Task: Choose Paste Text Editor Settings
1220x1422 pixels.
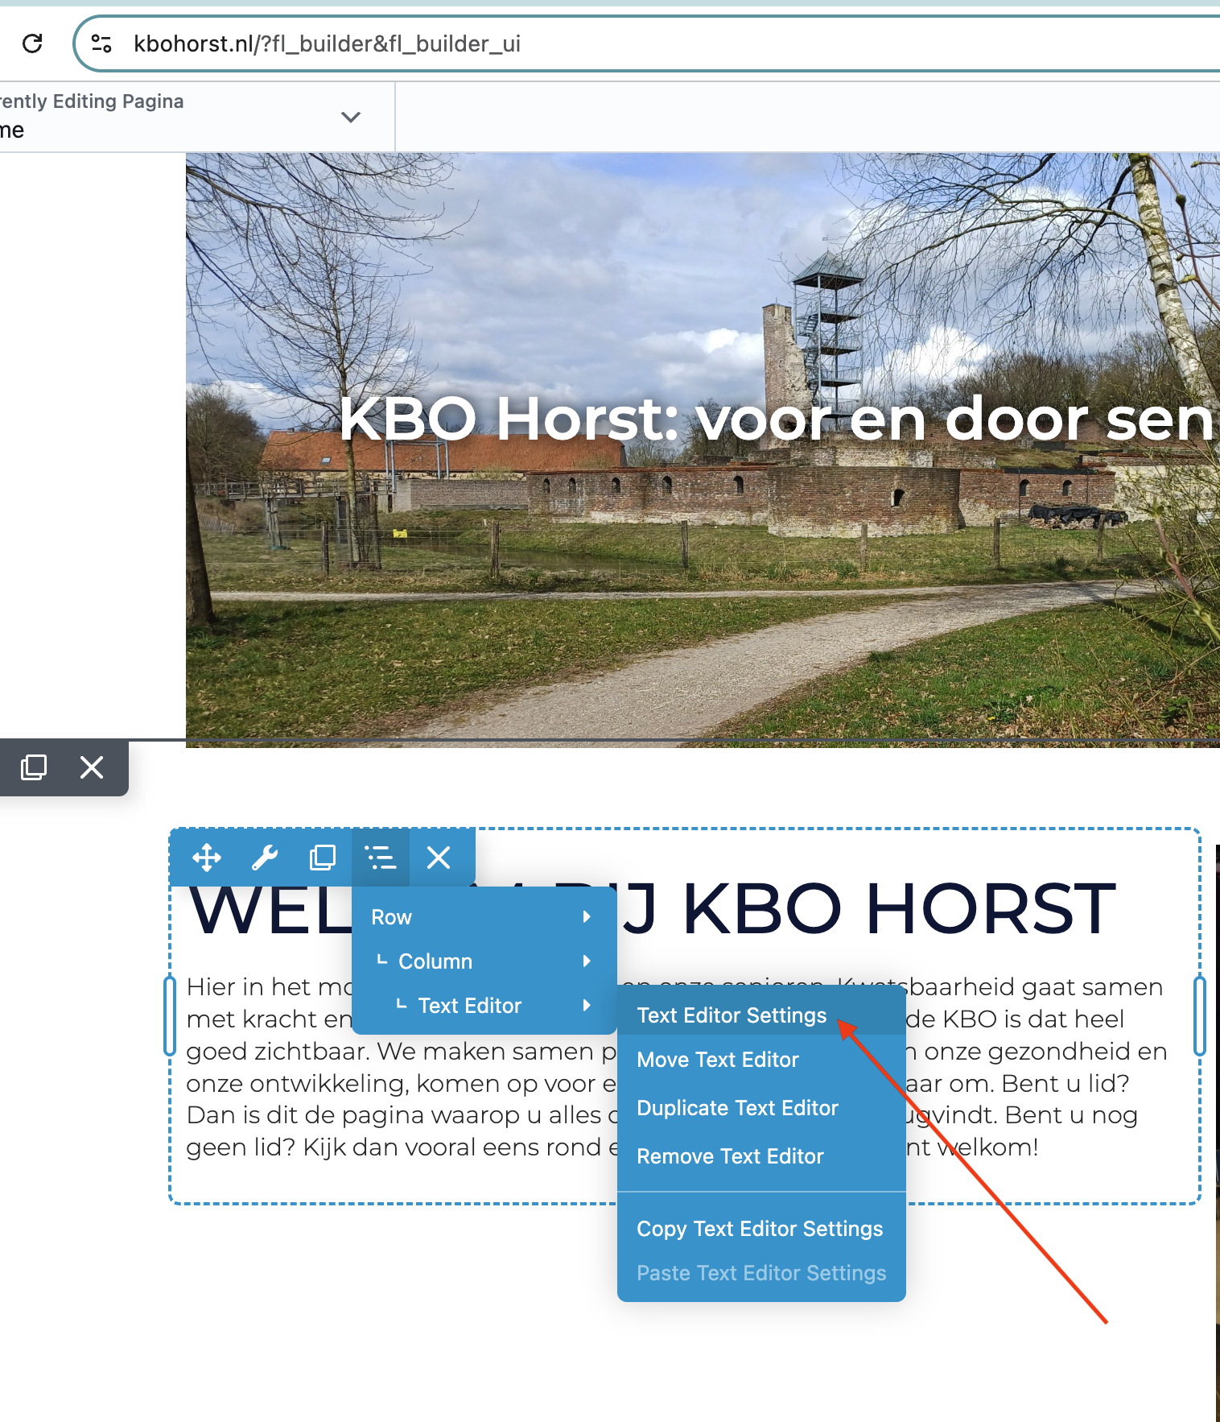Action: click(761, 1273)
